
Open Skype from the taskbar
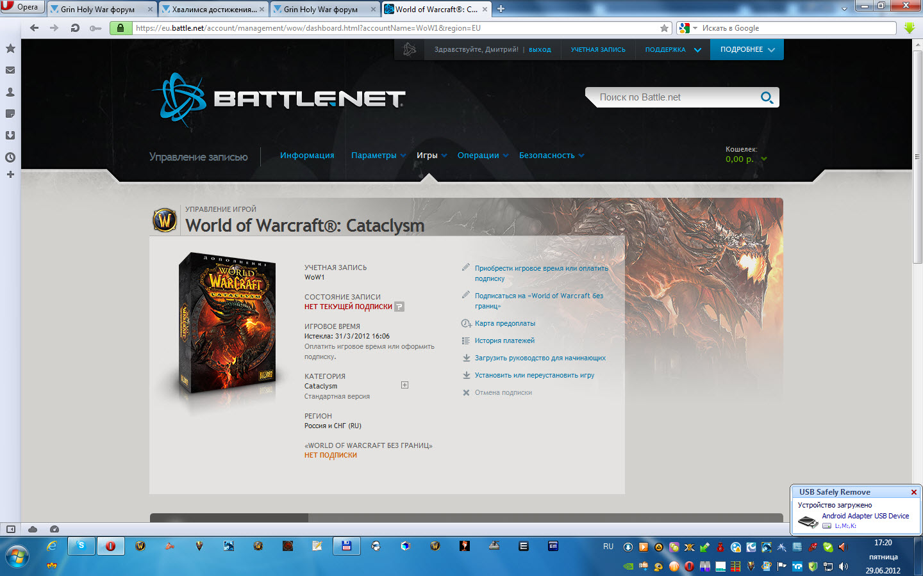click(x=81, y=546)
